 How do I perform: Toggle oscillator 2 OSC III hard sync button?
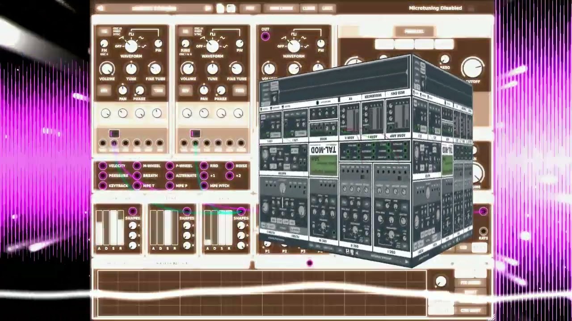click(185, 31)
